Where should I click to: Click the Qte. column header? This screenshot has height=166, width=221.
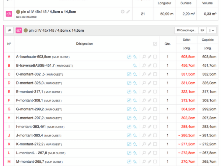(x=168, y=44)
